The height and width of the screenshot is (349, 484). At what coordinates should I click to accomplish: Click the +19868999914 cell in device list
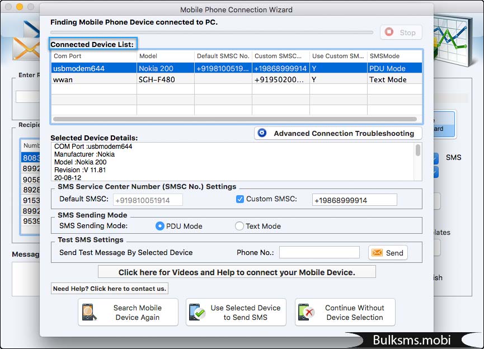(281, 68)
